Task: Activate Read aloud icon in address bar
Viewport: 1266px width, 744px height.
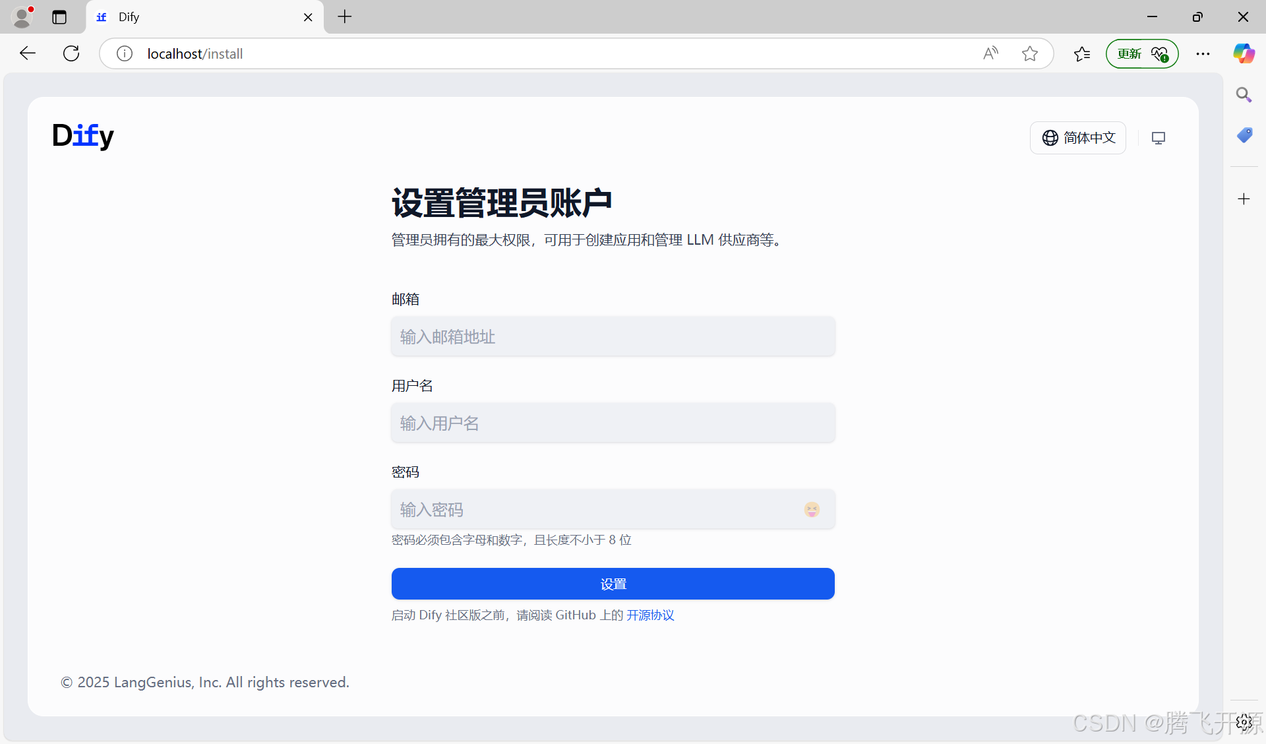Action: (990, 53)
